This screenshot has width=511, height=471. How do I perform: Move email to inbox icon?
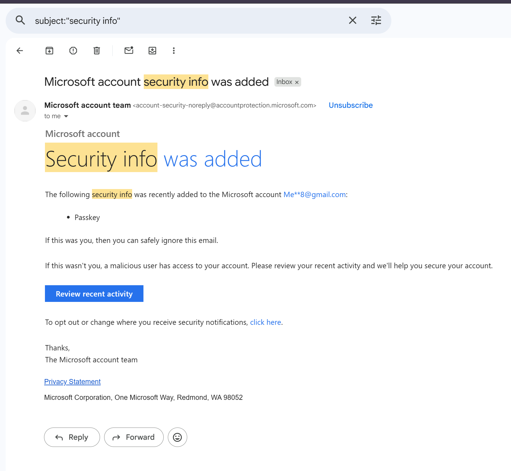tap(152, 51)
